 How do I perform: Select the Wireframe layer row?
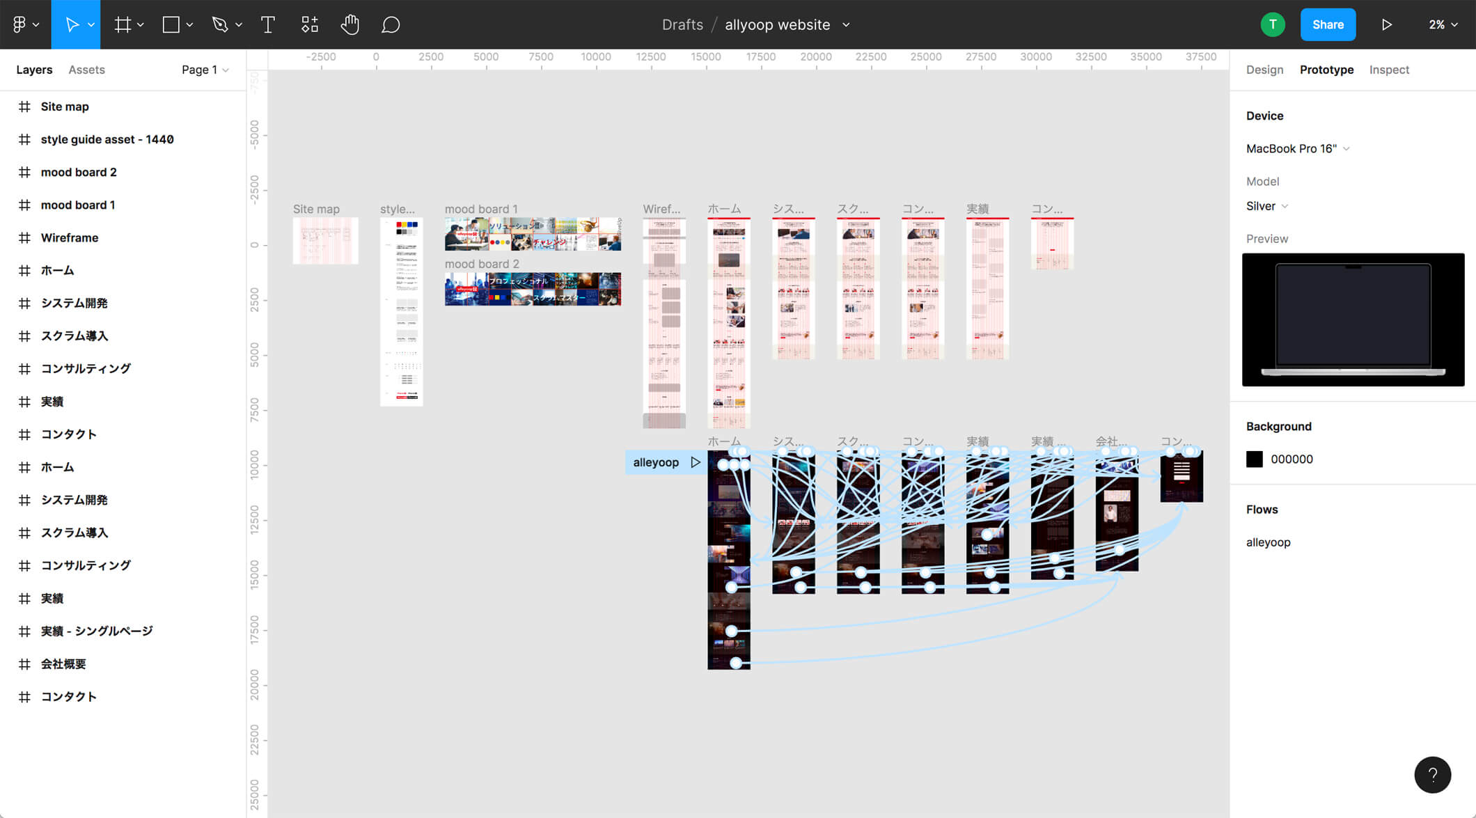(x=123, y=237)
